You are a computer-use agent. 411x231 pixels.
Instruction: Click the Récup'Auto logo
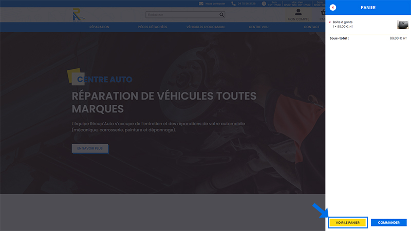coord(79,15)
